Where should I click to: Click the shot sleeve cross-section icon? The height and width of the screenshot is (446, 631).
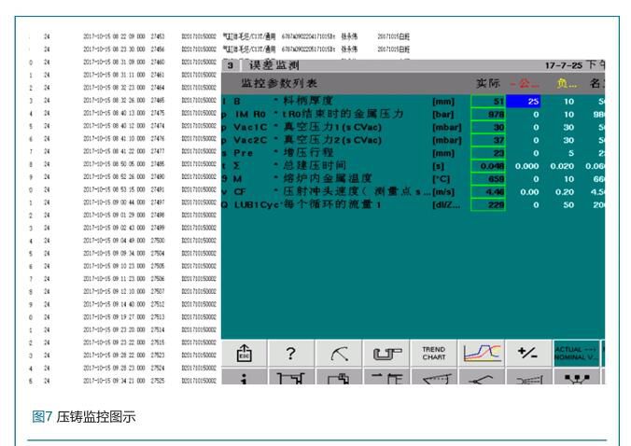point(386,354)
